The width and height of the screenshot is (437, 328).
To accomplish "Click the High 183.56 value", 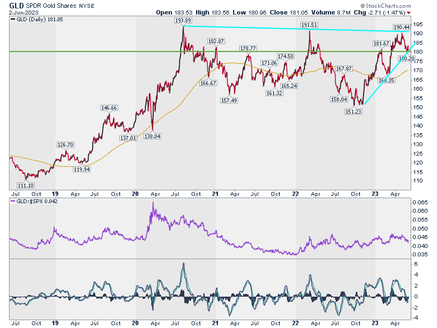I will point(213,12).
